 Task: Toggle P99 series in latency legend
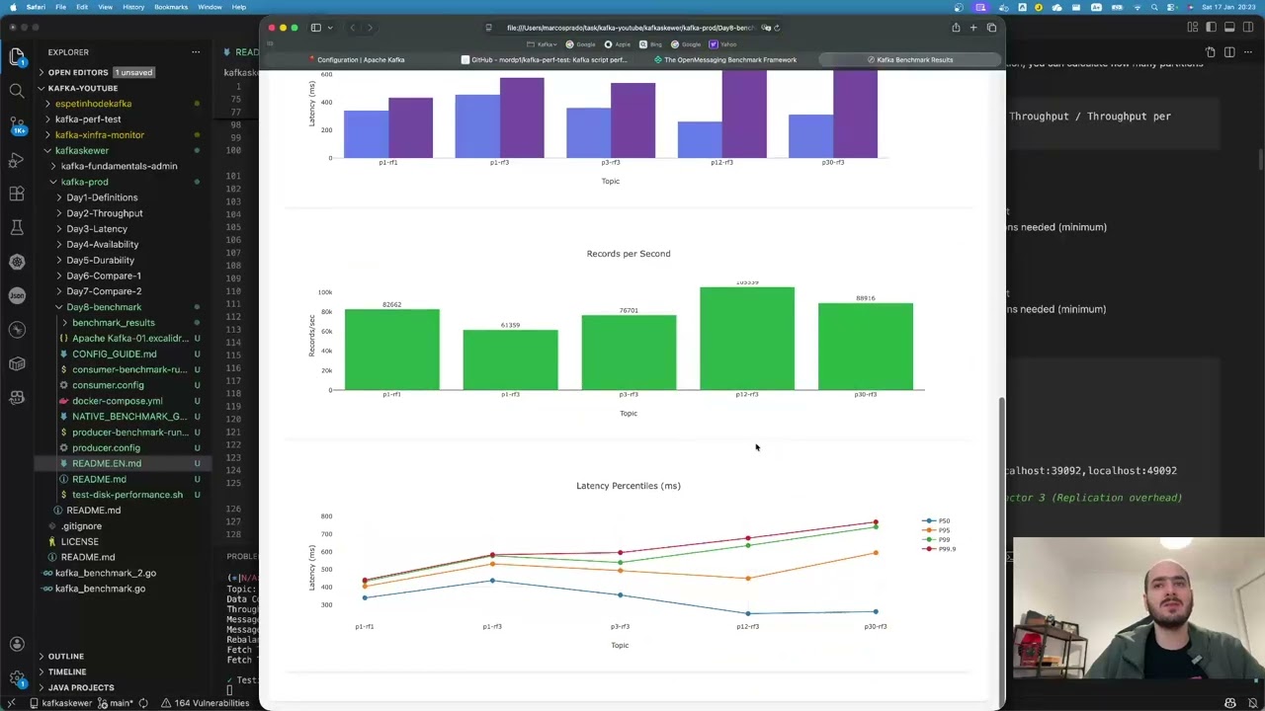(937, 539)
